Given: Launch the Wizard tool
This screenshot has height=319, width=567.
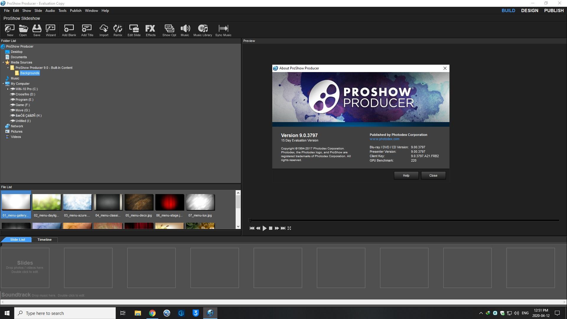Looking at the screenshot, I should [x=51, y=30].
